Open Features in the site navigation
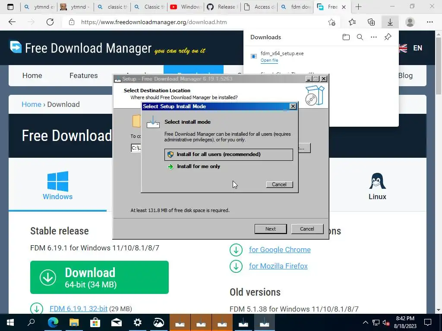 click(83, 75)
